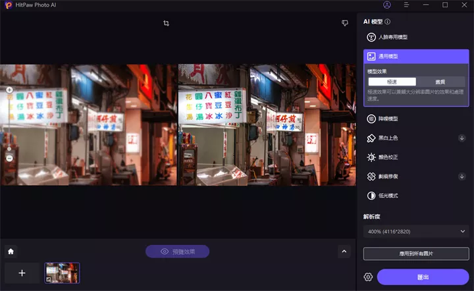
Task: Choose the 極速 fast effect option
Action: pyautogui.click(x=392, y=82)
